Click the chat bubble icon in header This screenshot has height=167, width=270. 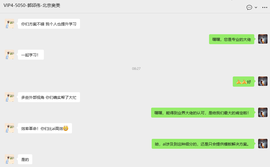click(249, 7)
